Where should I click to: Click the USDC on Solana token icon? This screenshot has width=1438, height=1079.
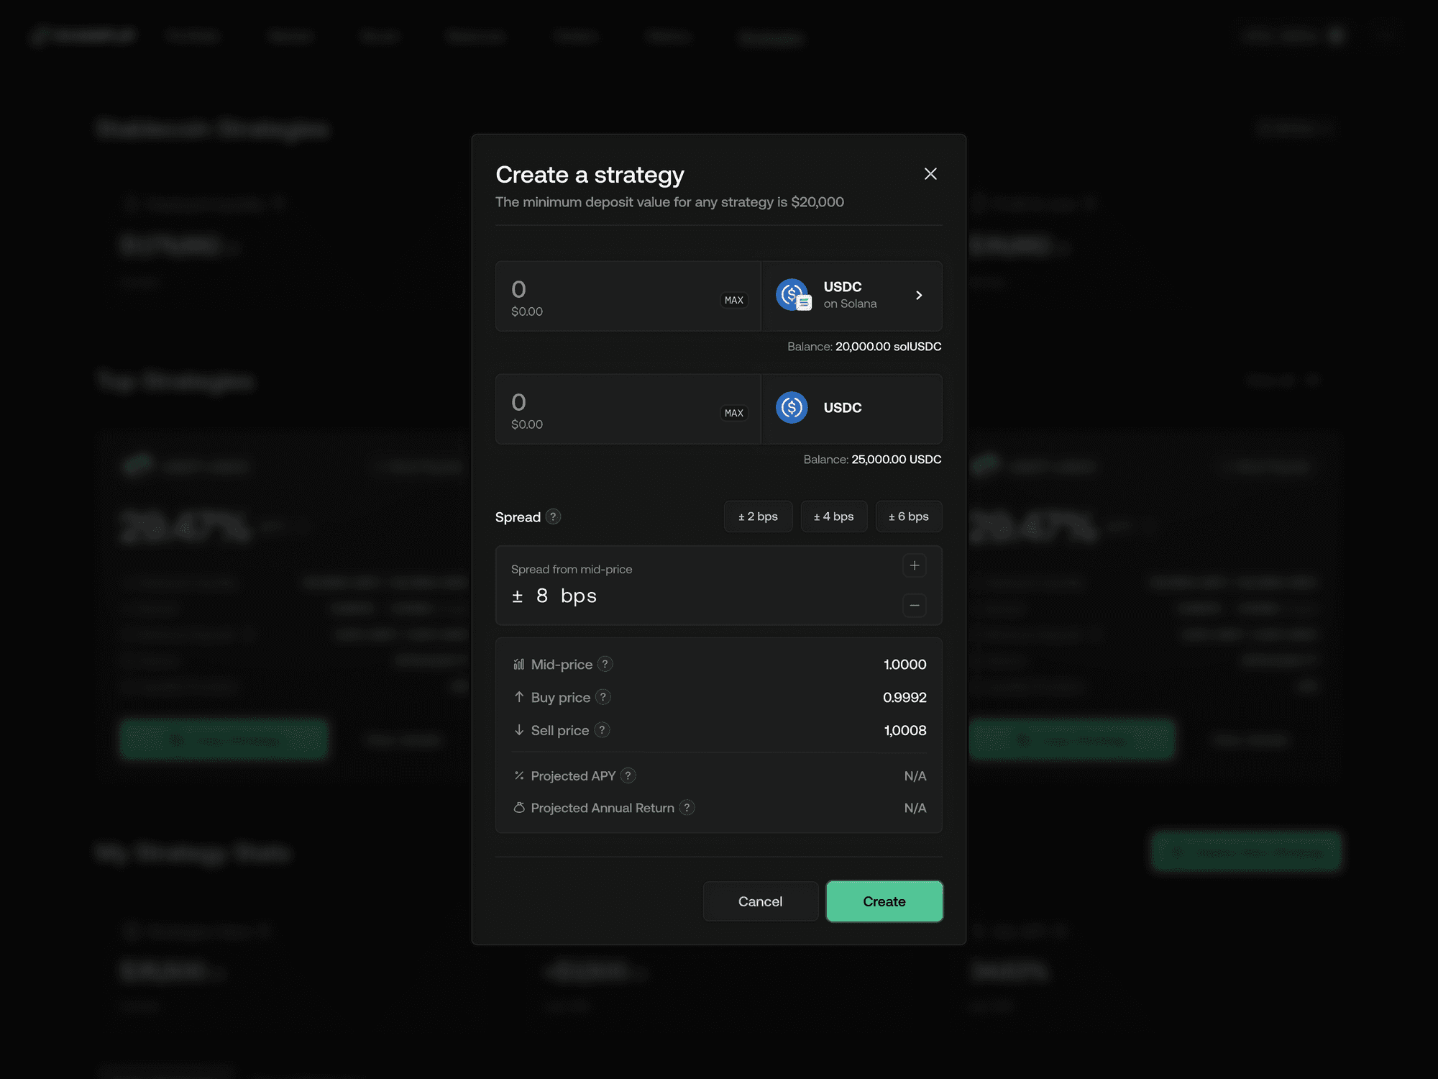coord(793,295)
